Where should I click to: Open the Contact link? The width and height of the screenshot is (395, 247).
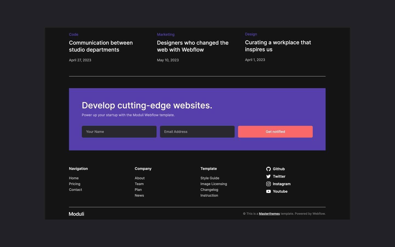75,189
